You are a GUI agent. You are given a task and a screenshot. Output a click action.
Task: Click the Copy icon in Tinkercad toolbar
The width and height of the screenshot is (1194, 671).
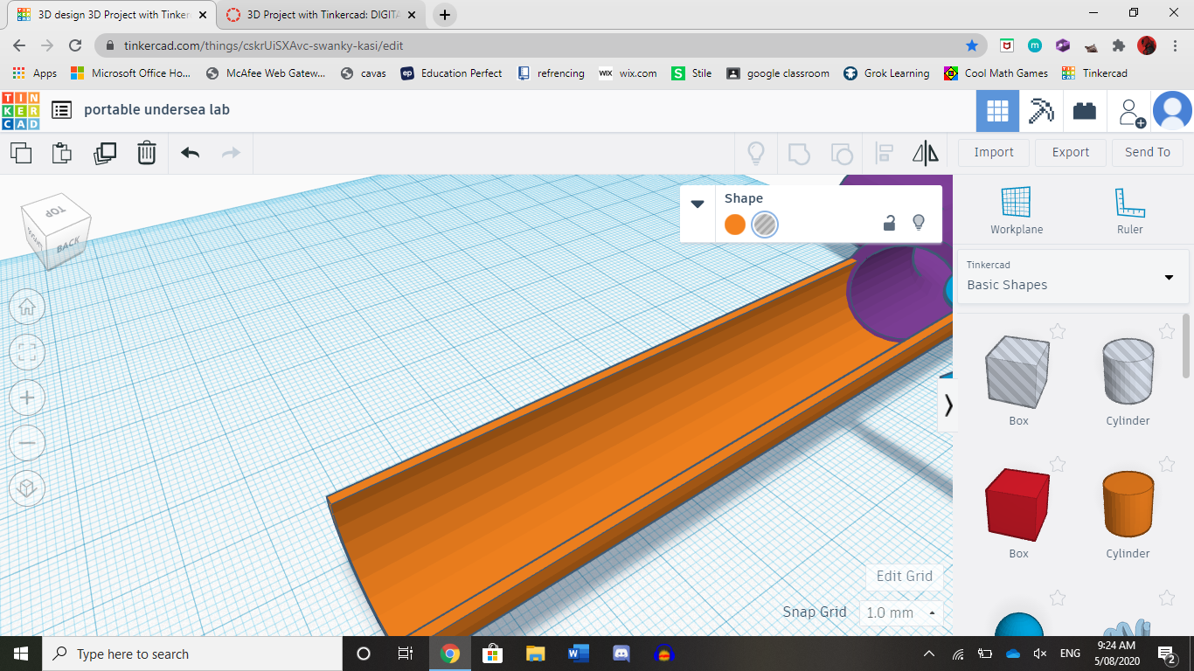[x=21, y=153]
